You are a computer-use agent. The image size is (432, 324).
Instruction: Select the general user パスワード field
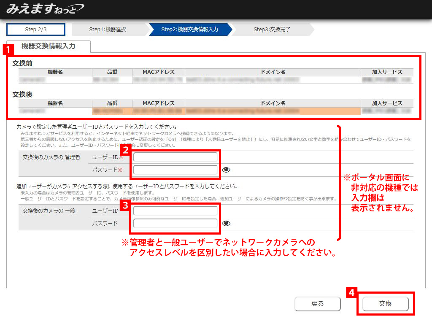pos(175,224)
